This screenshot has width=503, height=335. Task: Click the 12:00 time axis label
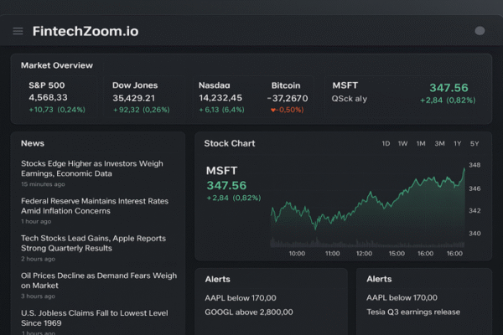(x=364, y=254)
